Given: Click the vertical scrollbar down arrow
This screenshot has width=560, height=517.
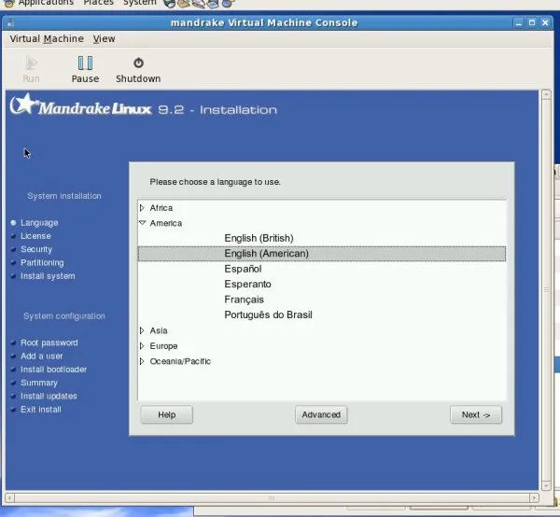Looking at the screenshot, I should click(546, 485).
